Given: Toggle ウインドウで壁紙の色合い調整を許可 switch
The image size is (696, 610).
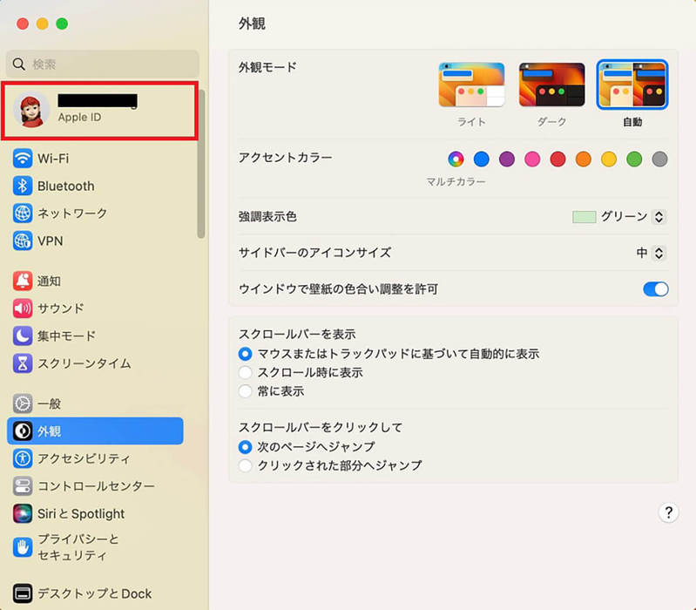Looking at the screenshot, I should (656, 289).
